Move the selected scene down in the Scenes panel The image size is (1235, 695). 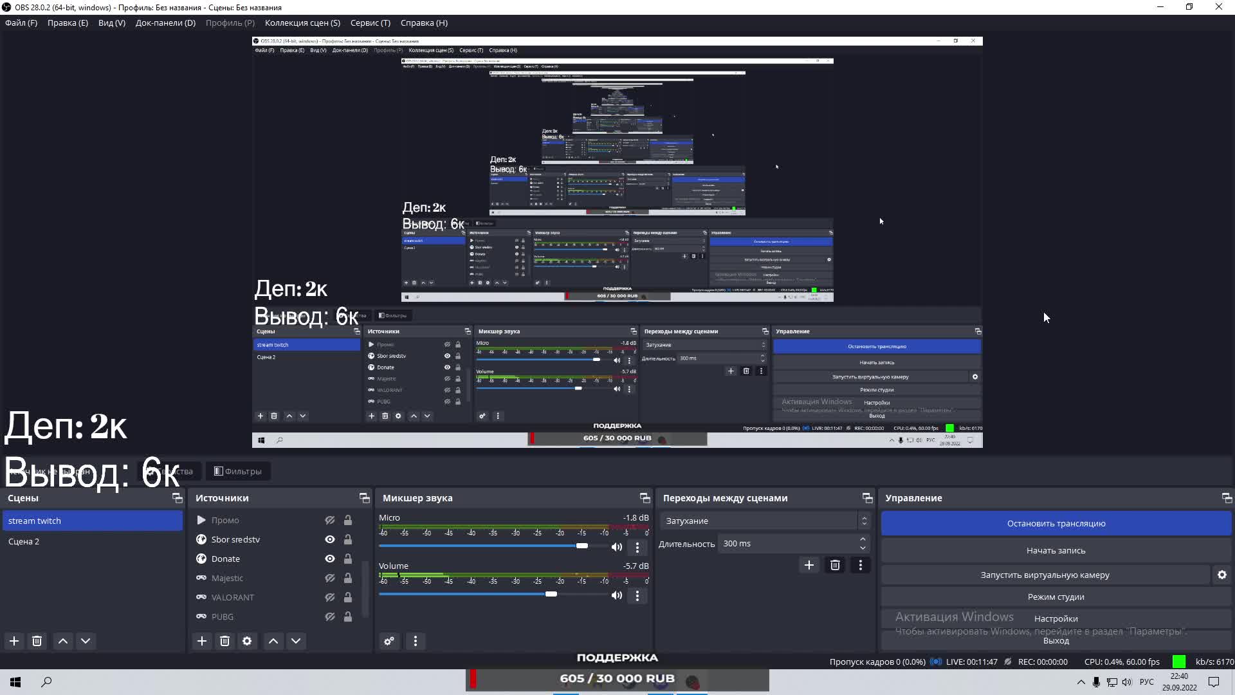[x=86, y=641]
